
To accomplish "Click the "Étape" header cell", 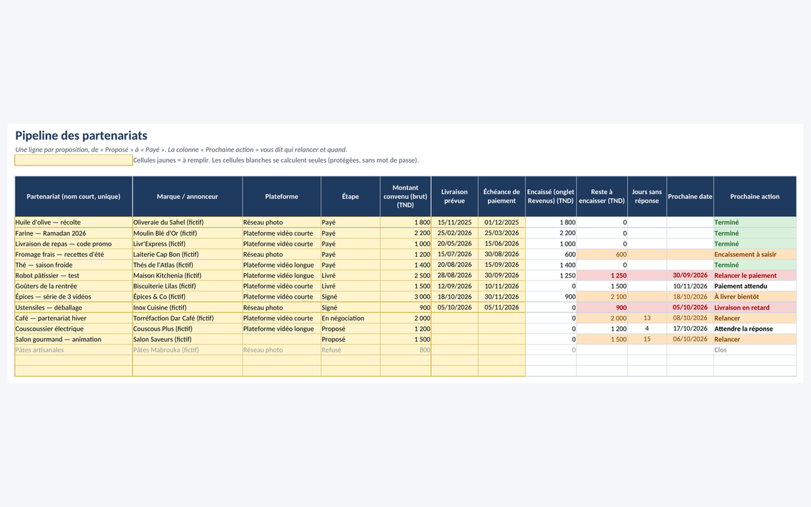I will (350, 197).
